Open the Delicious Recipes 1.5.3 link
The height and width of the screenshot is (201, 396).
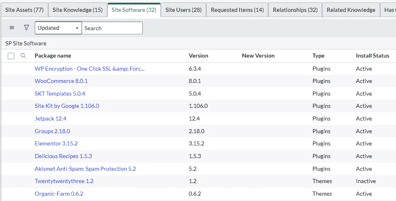[x=63, y=156]
